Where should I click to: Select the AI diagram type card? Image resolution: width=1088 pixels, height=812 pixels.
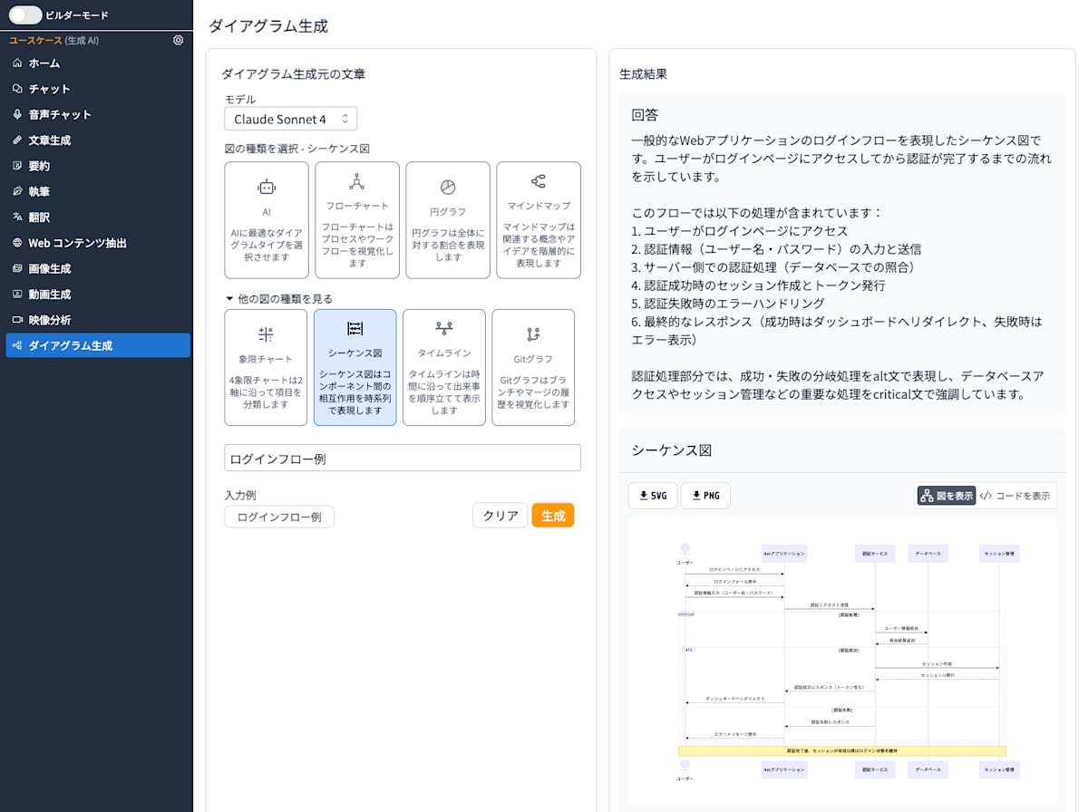point(267,220)
